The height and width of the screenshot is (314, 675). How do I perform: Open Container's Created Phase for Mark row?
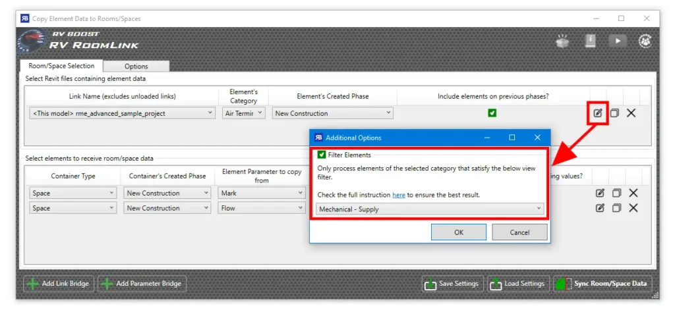tap(167, 193)
